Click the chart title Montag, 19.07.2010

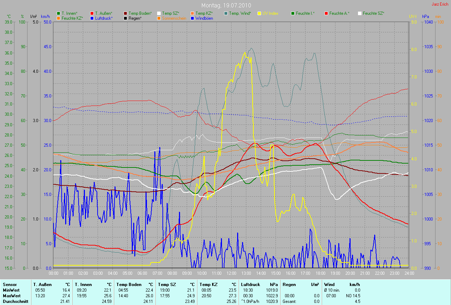pos(225,6)
